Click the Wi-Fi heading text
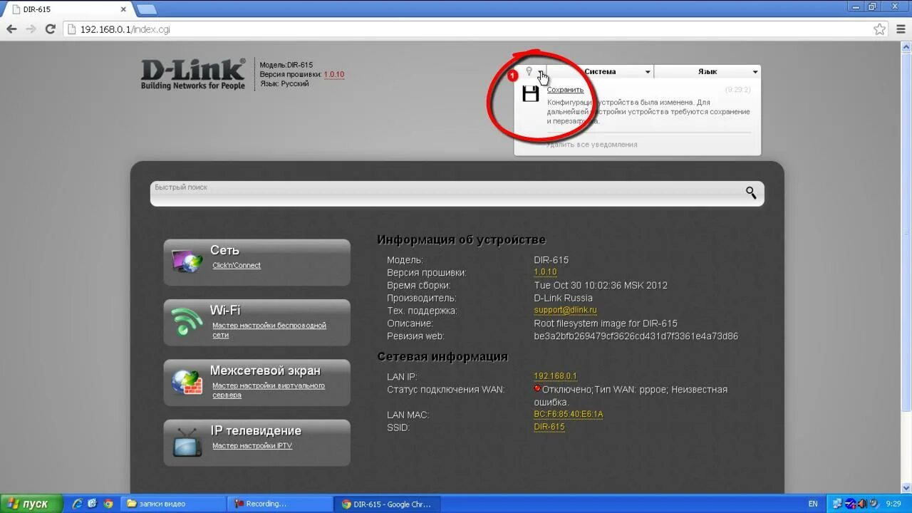 (x=225, y=310)
